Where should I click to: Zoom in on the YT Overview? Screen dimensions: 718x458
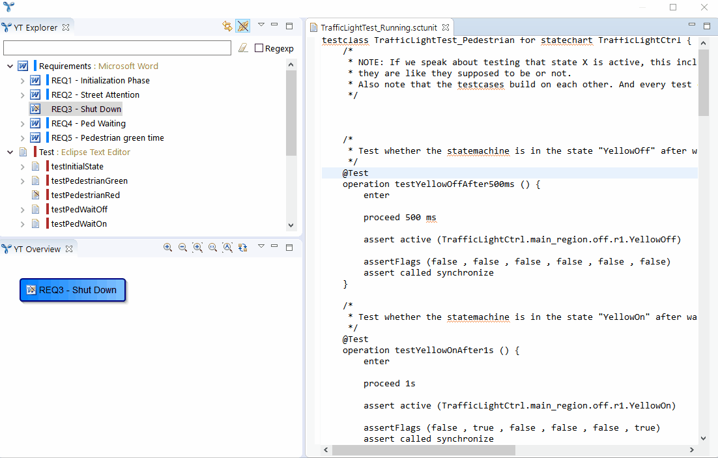(x=167, y=248)
